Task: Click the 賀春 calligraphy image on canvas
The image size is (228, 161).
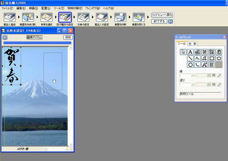Action: click(11, 66)
